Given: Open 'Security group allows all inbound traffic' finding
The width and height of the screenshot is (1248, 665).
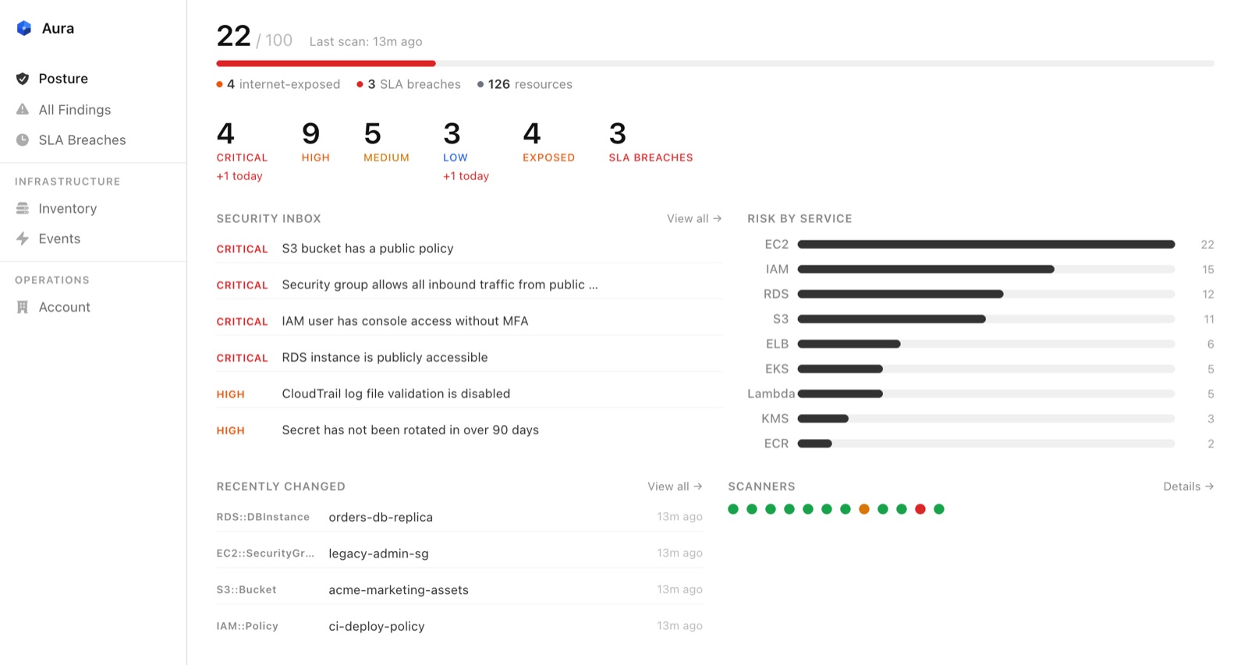Looking at the screenshot, I should [x=470, y=285].
